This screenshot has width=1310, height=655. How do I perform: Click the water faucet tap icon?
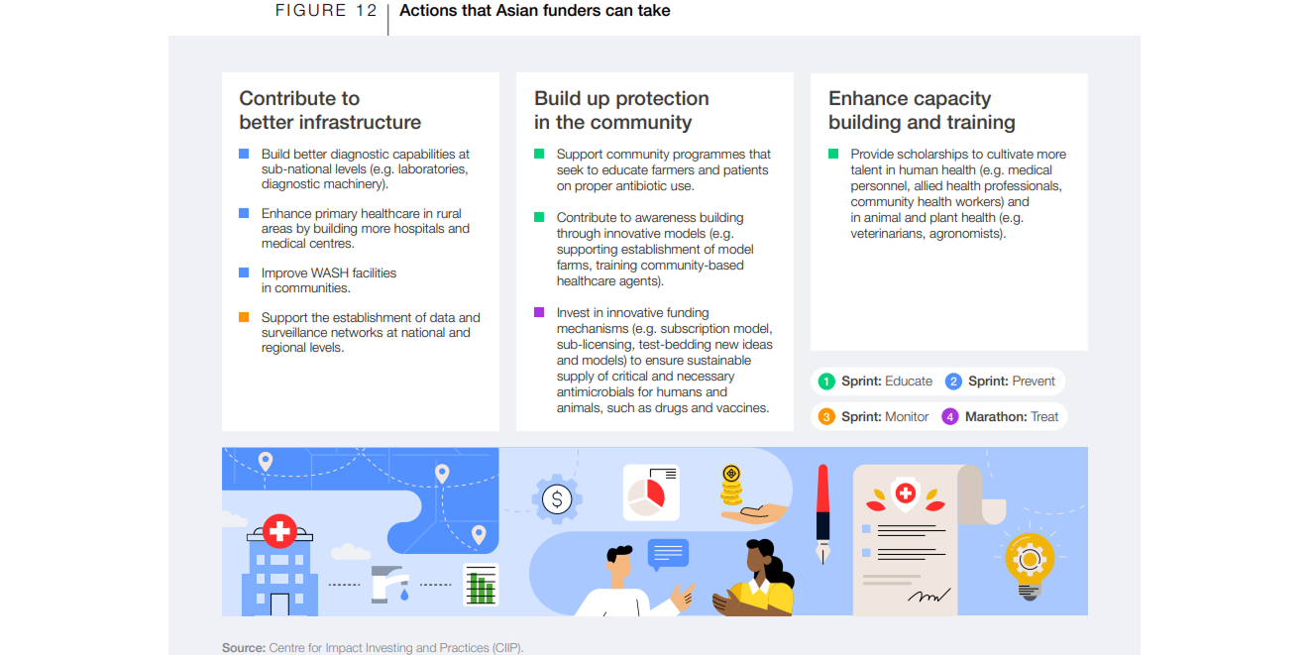390,584
